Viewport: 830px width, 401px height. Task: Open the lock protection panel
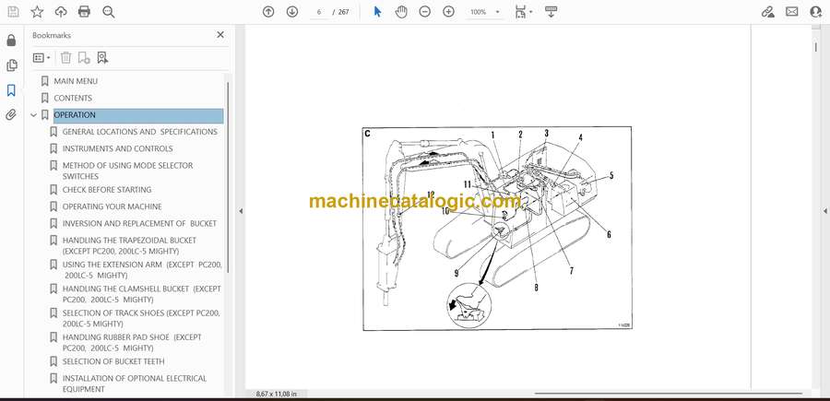(x=11, y=41)
